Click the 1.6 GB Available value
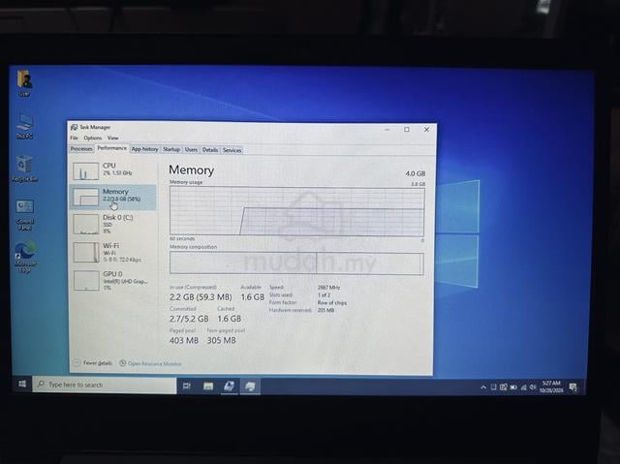The image size is (620, 464). [252, 296]
